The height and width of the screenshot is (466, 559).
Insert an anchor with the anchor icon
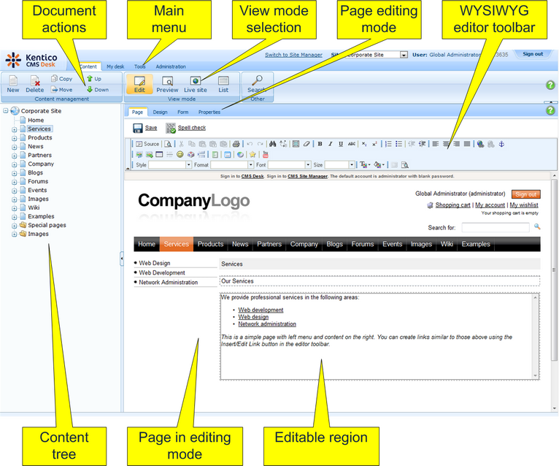click(501, 144)
